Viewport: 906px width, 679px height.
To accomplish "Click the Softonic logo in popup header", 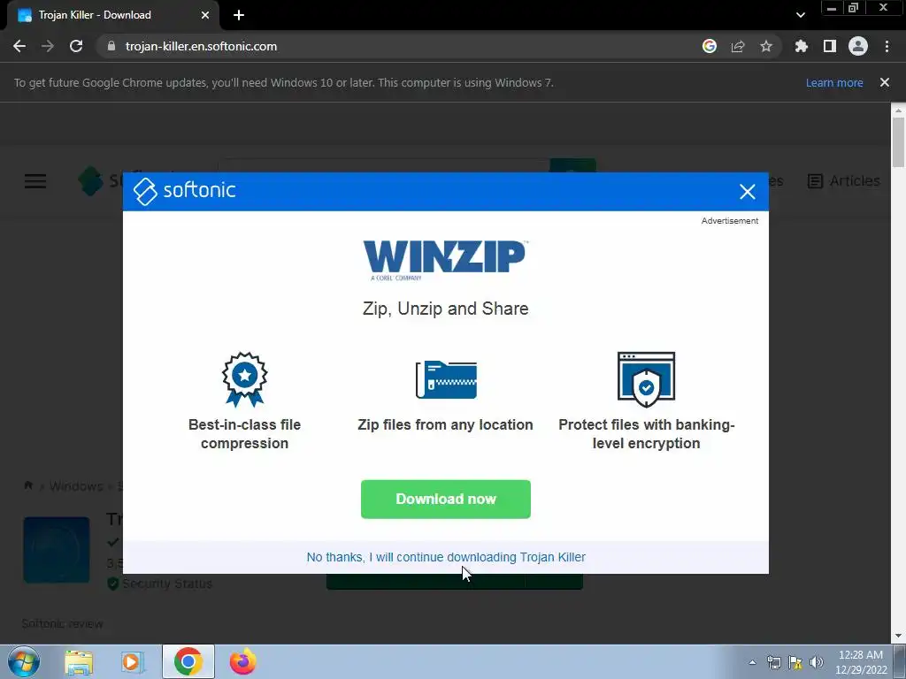I will [184, 191].
